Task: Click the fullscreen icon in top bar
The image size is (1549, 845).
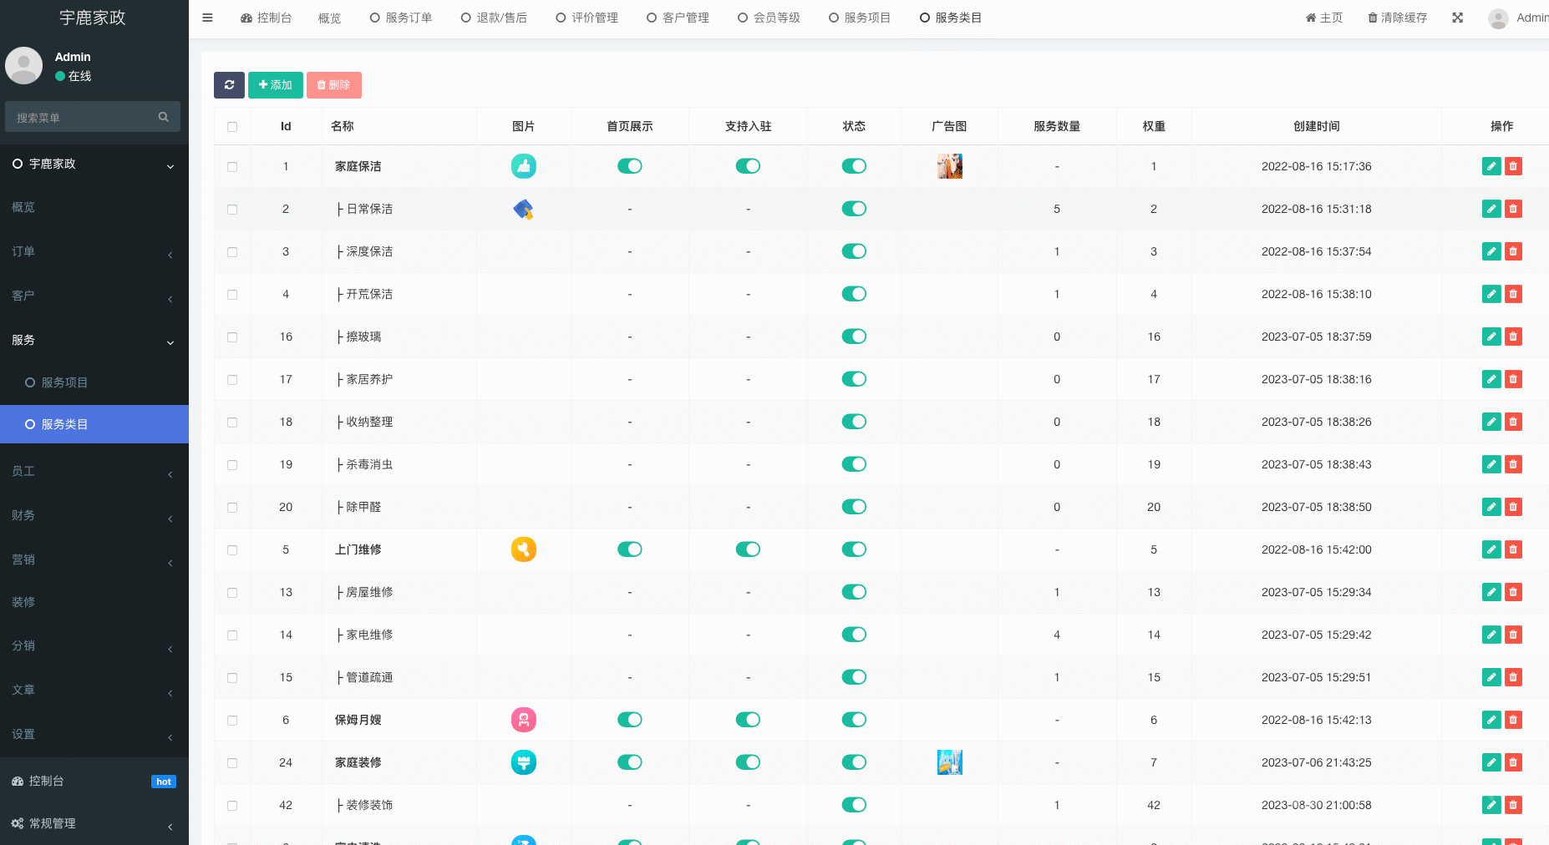Action: coord(1457,18)
